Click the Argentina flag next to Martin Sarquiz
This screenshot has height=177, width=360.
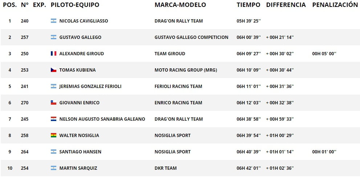tap(53, 168)
